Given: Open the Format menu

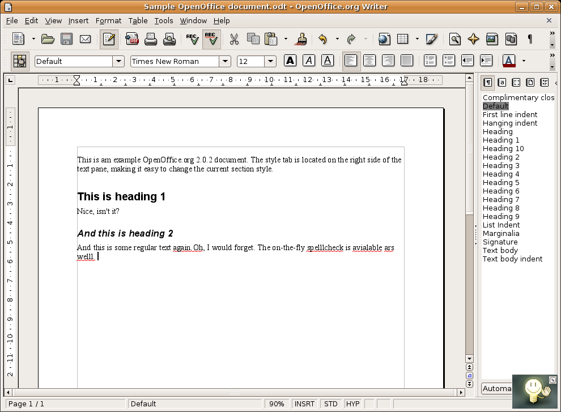Looking at the screenshot, I should coord(108,21).
